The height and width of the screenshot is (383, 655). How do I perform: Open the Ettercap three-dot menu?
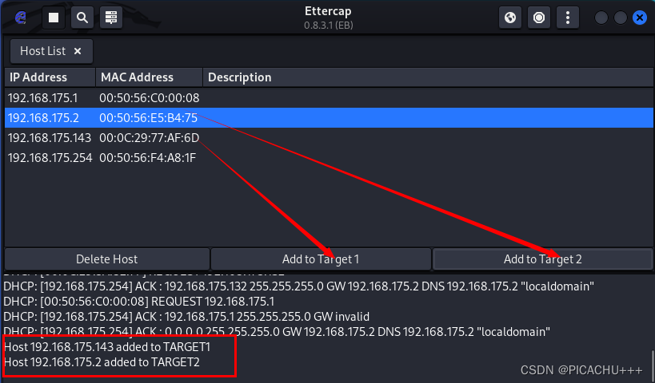pos(568,18)
